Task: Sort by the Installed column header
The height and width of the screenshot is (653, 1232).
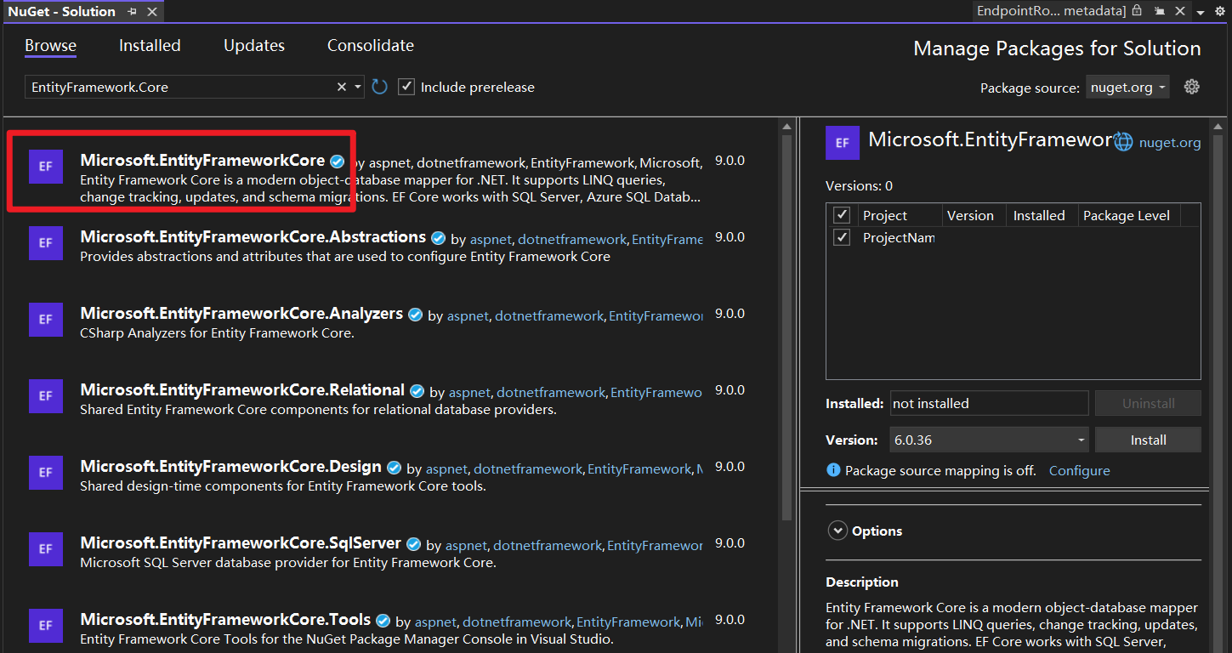Action: tap(1042, 215)
